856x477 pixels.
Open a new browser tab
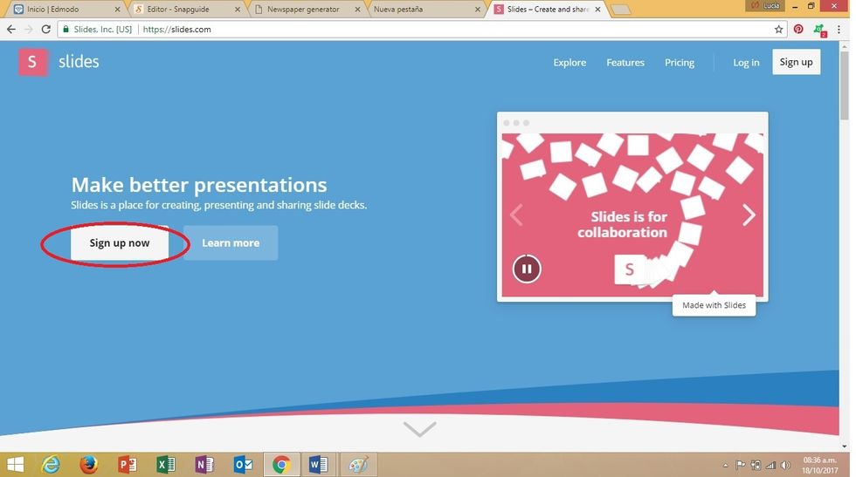tap(620, 10)
